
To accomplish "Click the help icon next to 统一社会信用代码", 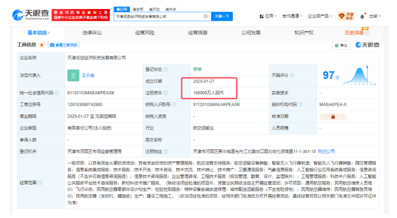I will click(x=56, y=93).
